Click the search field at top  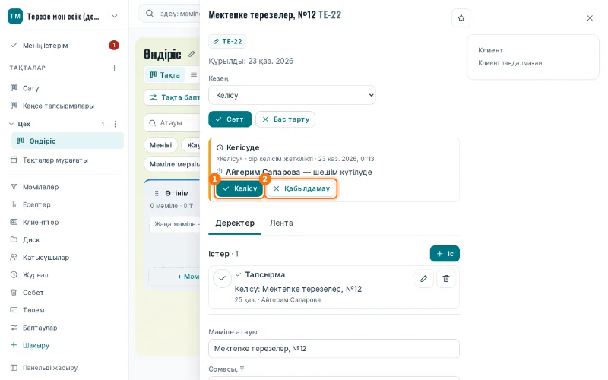click(x=169, y=14)
